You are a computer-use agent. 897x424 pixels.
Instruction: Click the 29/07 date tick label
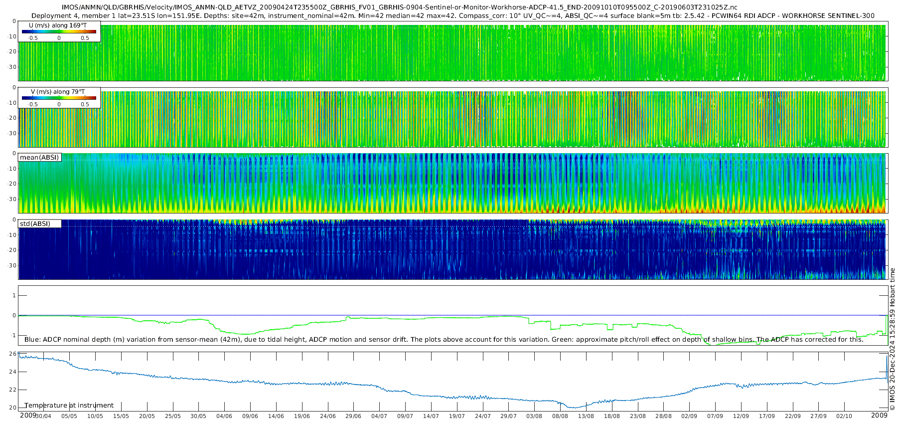[x=508, y=416]
